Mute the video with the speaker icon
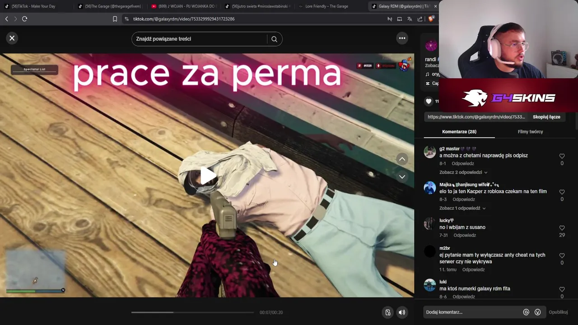This screenshot has width=578, height=325. pos(402,312)
